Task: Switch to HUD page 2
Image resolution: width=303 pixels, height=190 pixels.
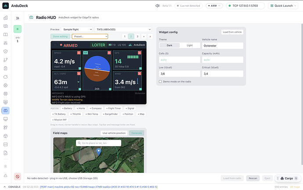Action: tap(131, 36)
